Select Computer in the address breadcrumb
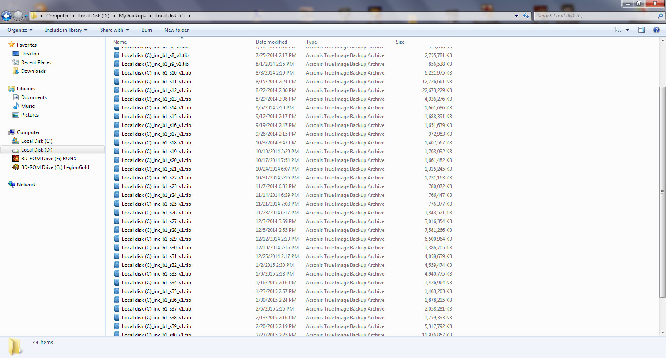 [57, 16]
